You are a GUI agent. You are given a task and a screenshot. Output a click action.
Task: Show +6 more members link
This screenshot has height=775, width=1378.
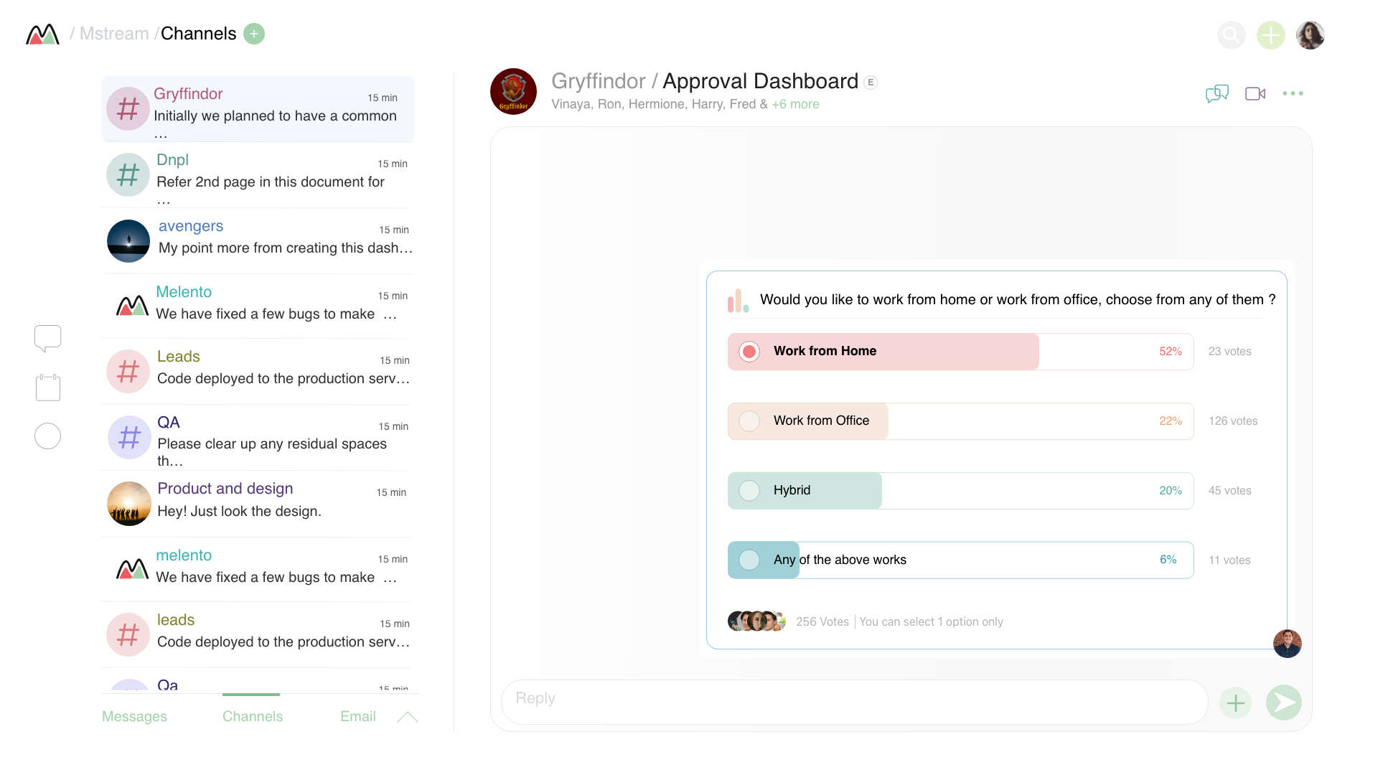point(795,104)
